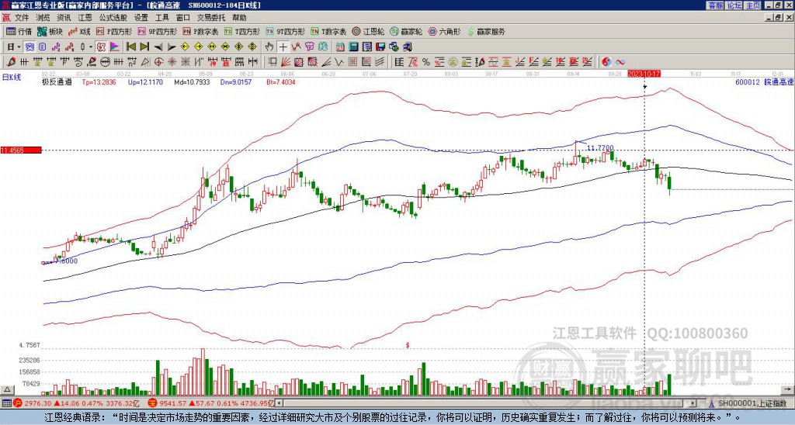Click the 600012 皖通高速 stock label
795x425 pixels.
tap(765, 82)
